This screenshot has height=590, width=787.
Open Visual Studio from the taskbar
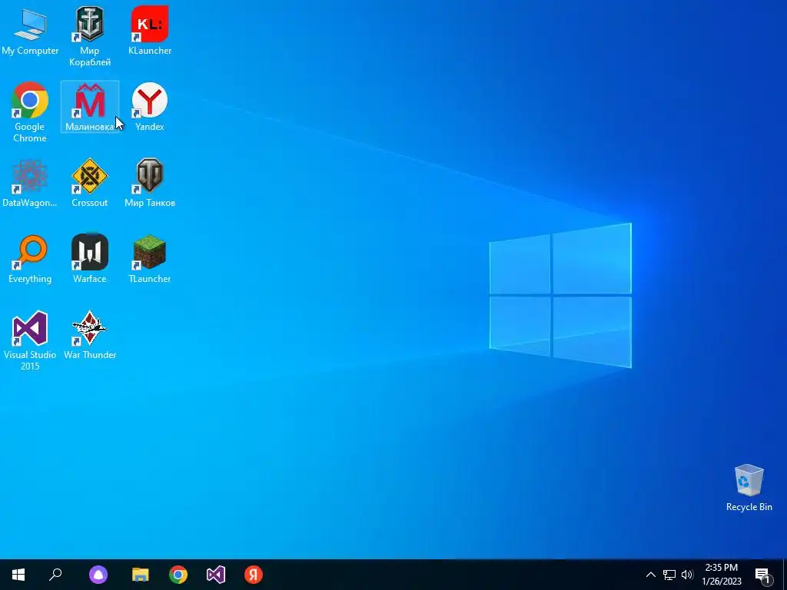click(216, 575)
